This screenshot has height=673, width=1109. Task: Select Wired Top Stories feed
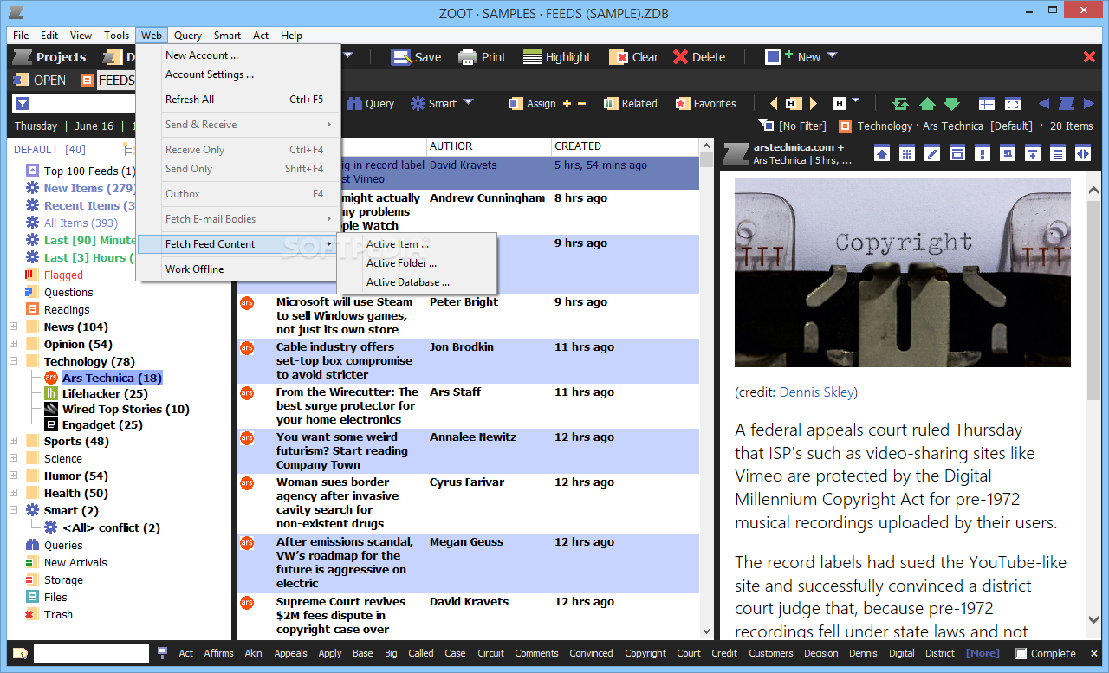[x=126, y=409]
